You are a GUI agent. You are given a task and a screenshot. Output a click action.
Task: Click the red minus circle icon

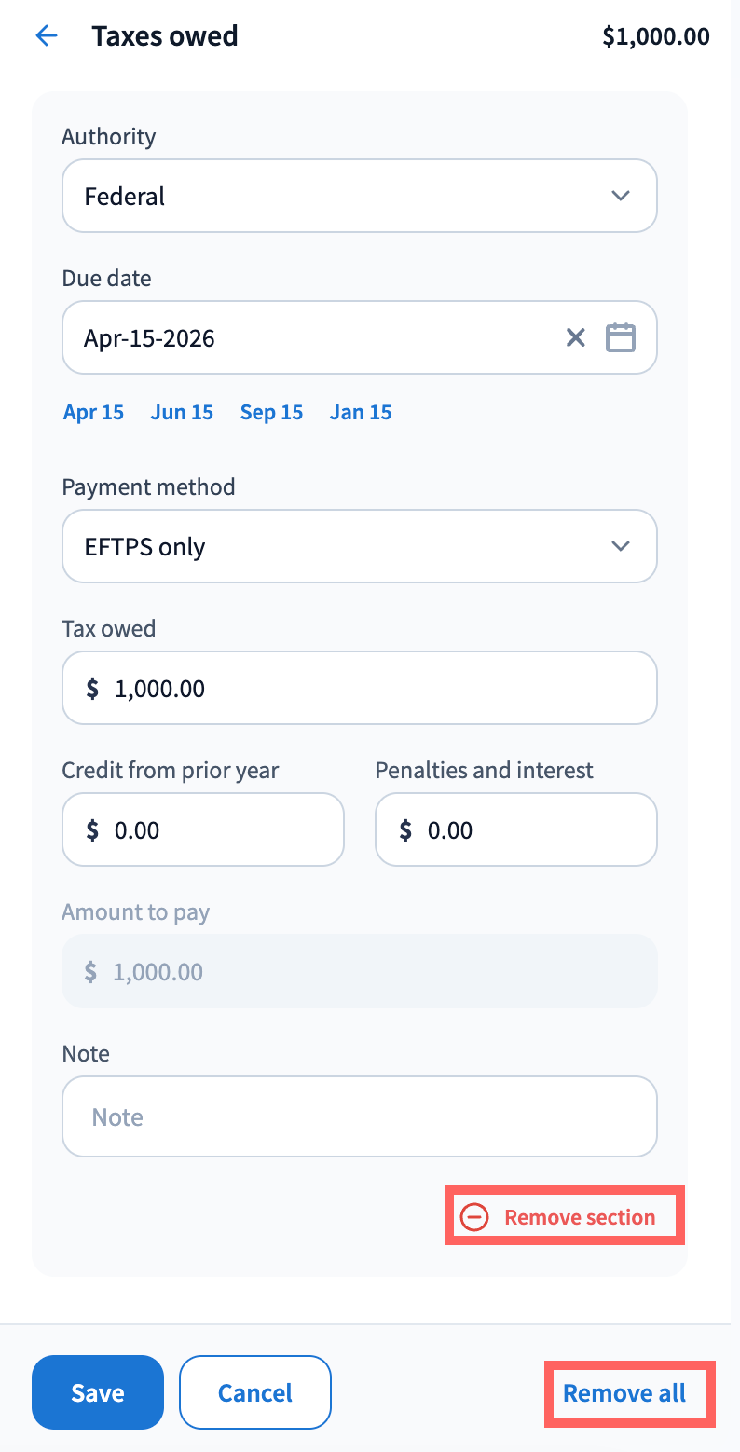tap(474, 1217)
